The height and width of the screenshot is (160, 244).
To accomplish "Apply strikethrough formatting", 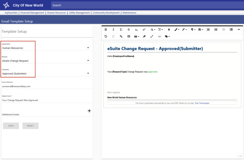I will point(129,30).
